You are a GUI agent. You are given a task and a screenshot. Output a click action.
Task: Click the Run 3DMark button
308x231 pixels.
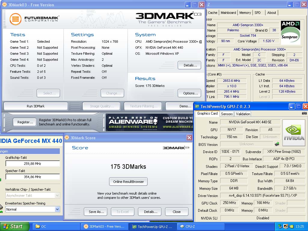35,106
